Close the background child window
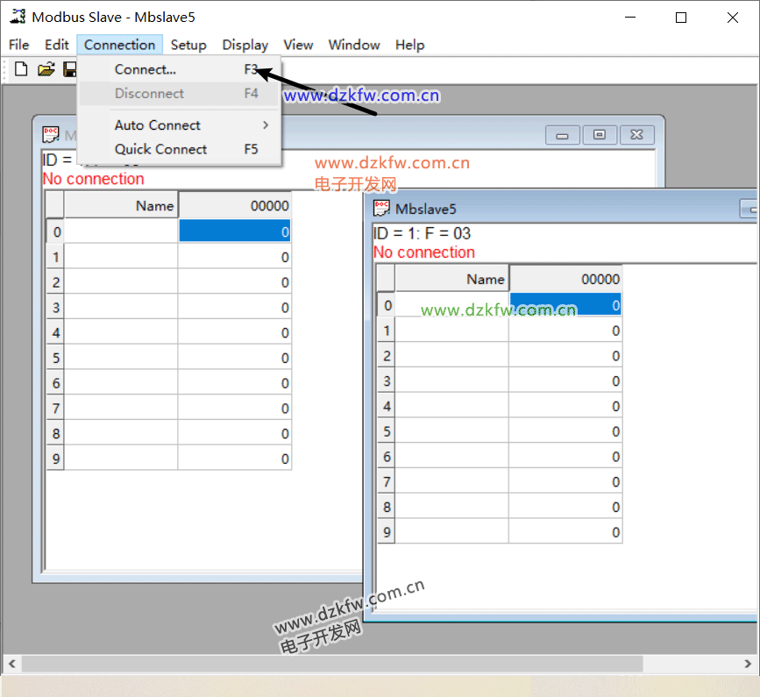760x697 pixels. pyautogui.click(x=637, y=135)
